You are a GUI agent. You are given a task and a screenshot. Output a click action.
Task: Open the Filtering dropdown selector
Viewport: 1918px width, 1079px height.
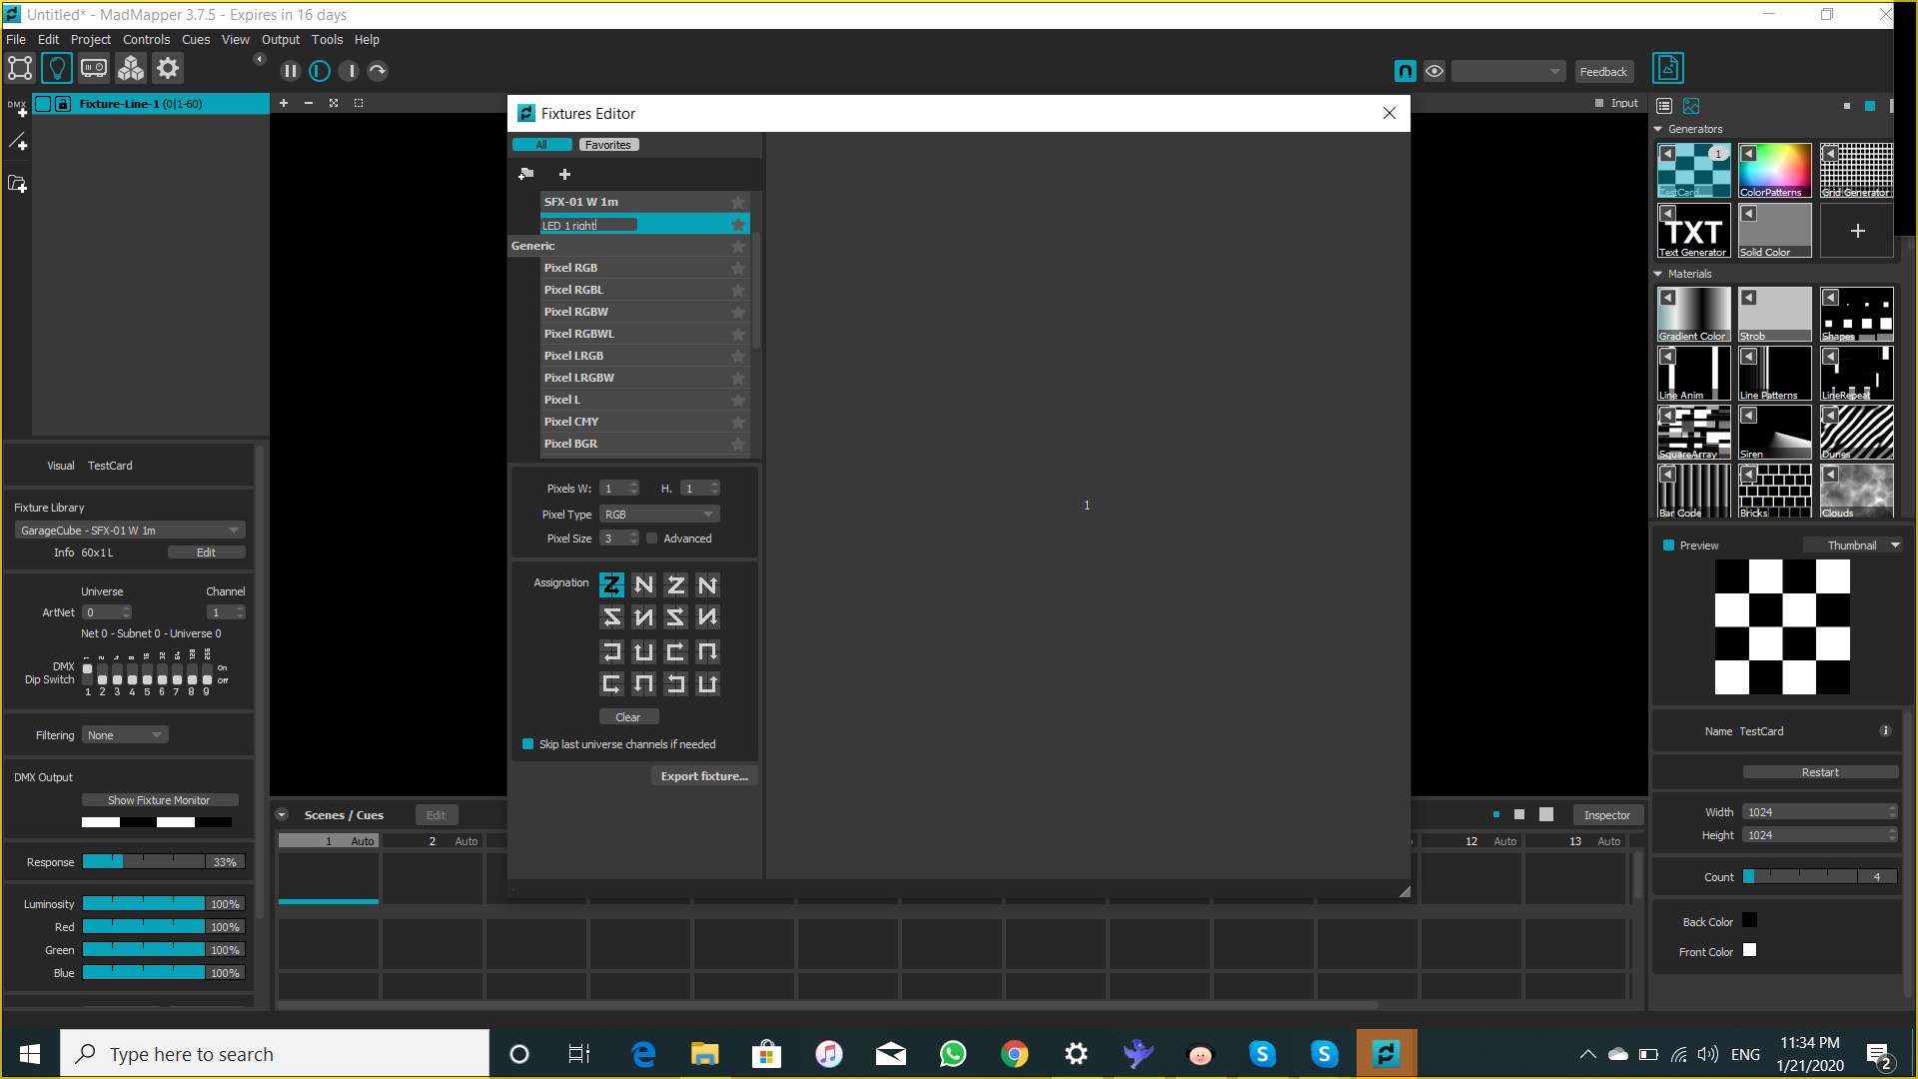[x=125, y=734]
